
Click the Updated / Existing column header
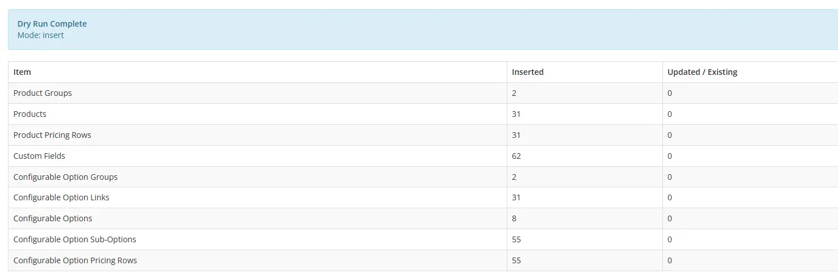(702, 72)
